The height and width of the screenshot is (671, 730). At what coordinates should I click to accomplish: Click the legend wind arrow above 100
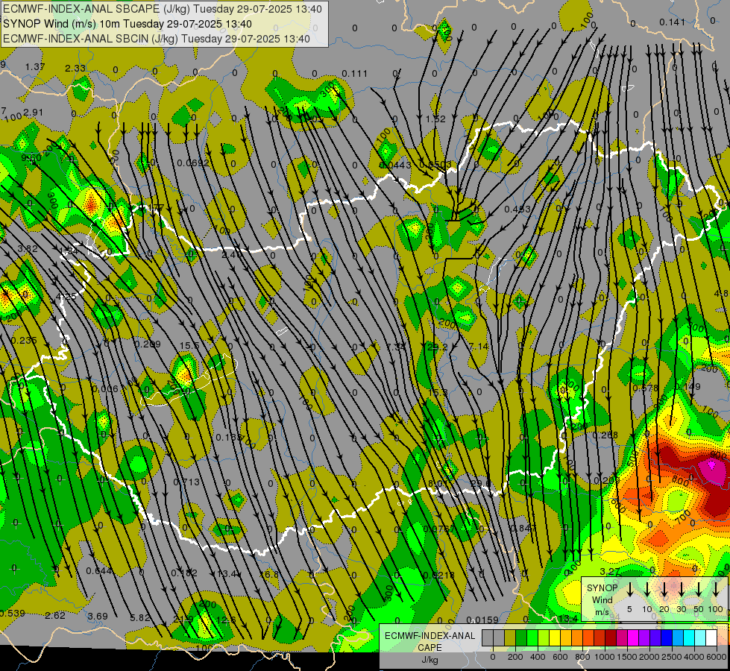pyautogui.click(x=716, y=590)
